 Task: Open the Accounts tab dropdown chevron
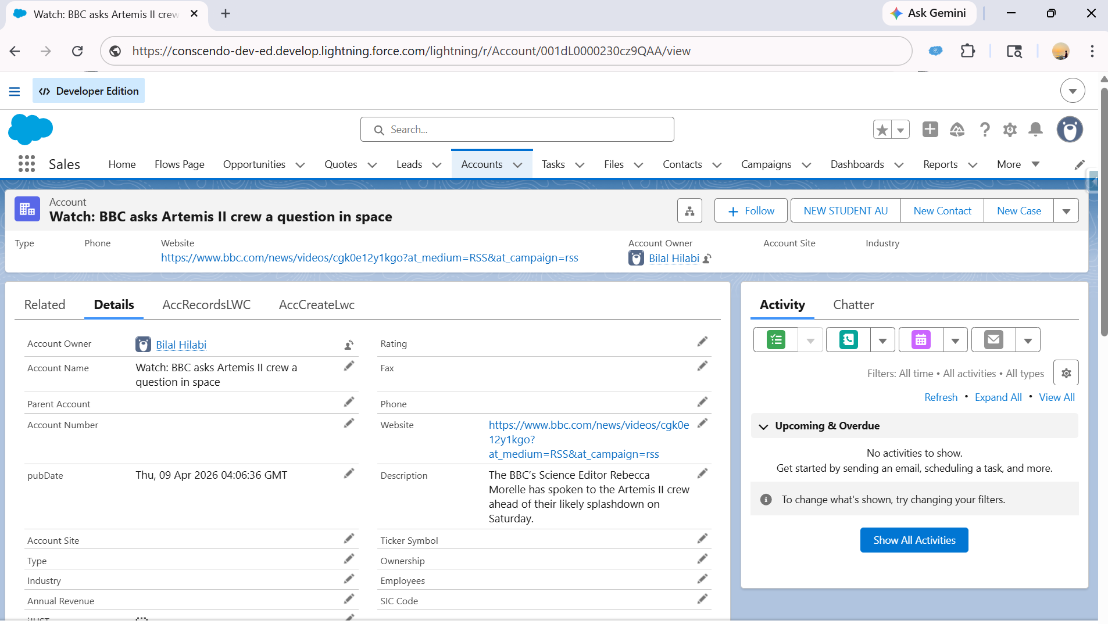[x=517, y=165]
